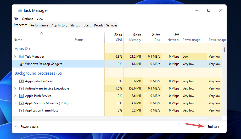This screenshot has height=139, width=241.
Task: Select the Apple Push Service name
Action: point(38,96)
